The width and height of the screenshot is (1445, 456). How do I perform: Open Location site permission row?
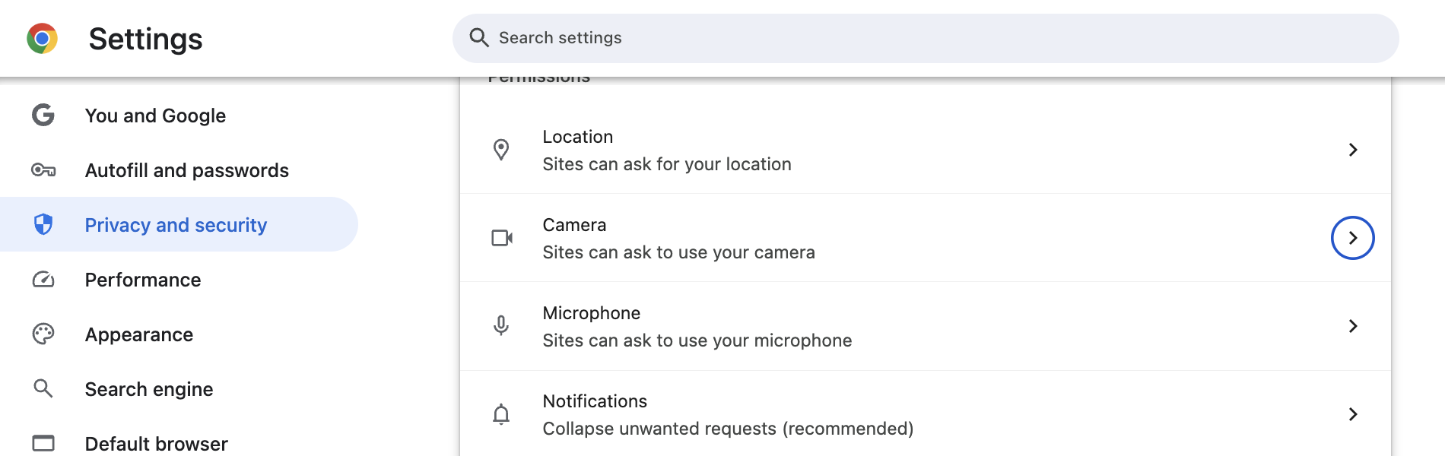point(666,150)
